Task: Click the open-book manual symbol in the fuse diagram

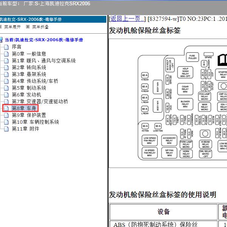Action: pos(222,60)
